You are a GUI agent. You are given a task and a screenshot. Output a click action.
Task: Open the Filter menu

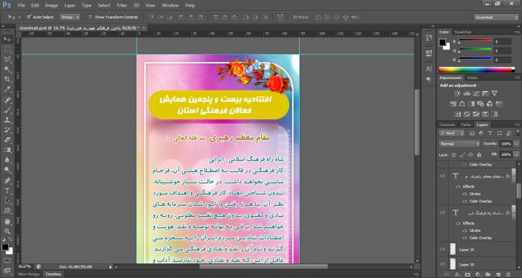pos(122,5)
